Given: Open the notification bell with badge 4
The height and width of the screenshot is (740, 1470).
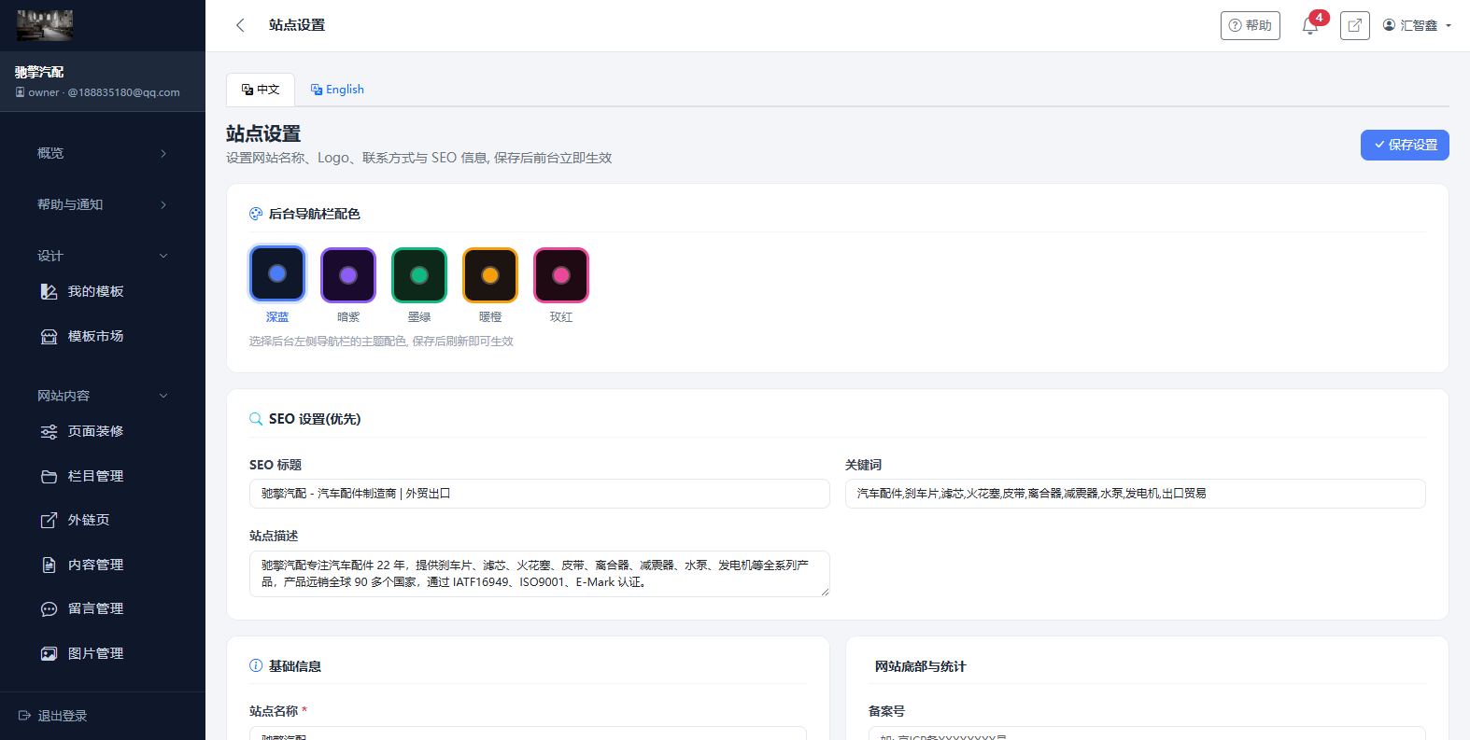Looking at the screenshot, I should point(1310,25).
